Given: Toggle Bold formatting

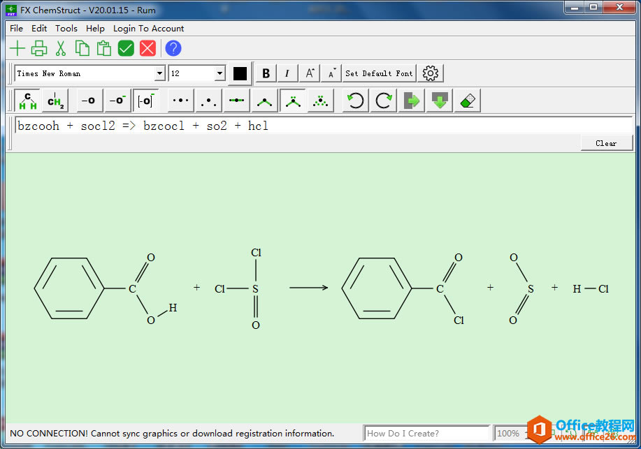Looking at the screenshot, I should (266, 73).
